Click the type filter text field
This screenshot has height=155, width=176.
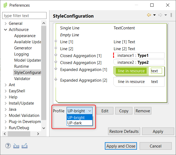(x=24, y=16)
